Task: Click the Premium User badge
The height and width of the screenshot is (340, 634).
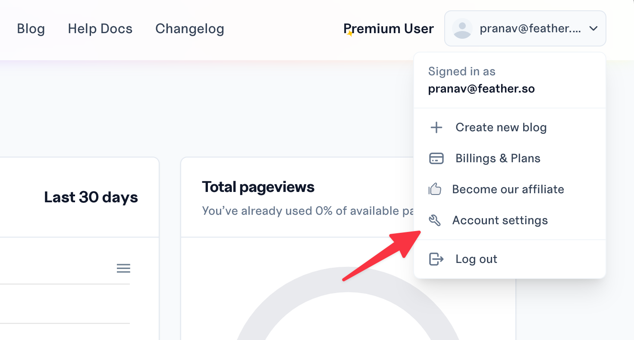Action: pos(389,29)
